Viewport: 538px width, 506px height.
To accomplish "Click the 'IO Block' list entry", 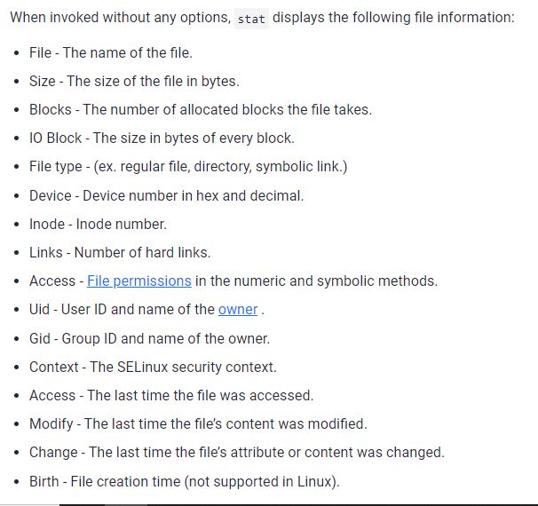I will (x=162, y=138).
